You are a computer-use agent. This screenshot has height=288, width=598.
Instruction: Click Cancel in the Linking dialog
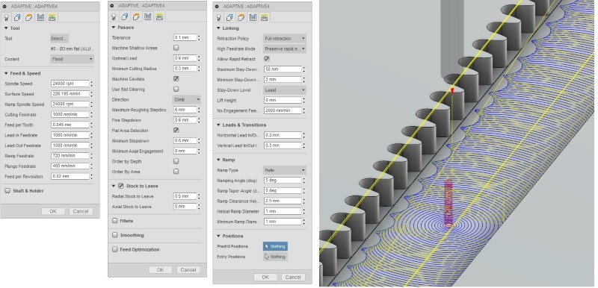tap(293, 277)
